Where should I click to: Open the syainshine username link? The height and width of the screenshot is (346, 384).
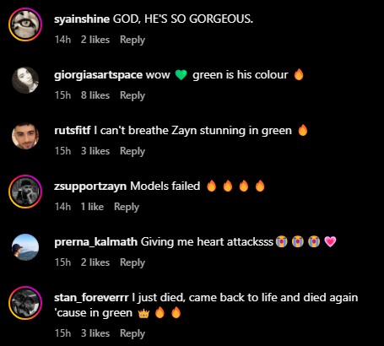tap(82, 19)
